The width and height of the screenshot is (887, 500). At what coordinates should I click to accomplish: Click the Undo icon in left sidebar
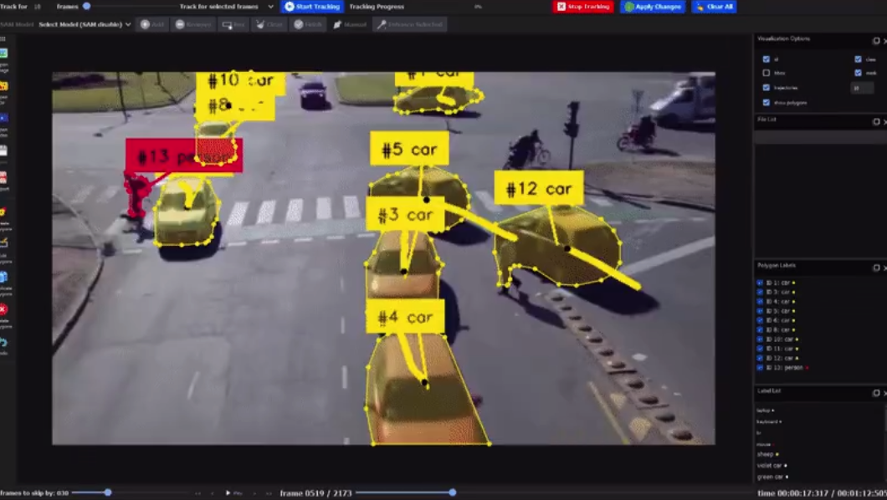[x=3, y=342]
